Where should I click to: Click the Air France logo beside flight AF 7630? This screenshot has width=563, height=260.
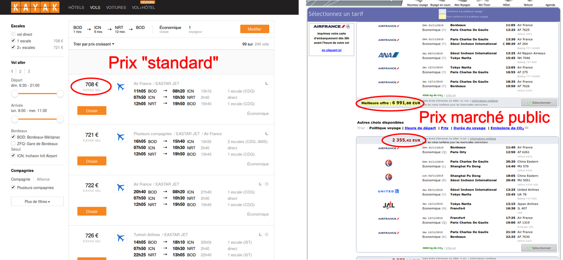pos(388,233)
